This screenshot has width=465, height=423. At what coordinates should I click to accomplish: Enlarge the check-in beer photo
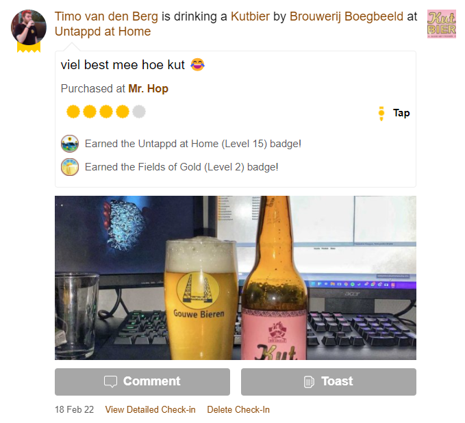pyautogui.click(x=236, y=278)
